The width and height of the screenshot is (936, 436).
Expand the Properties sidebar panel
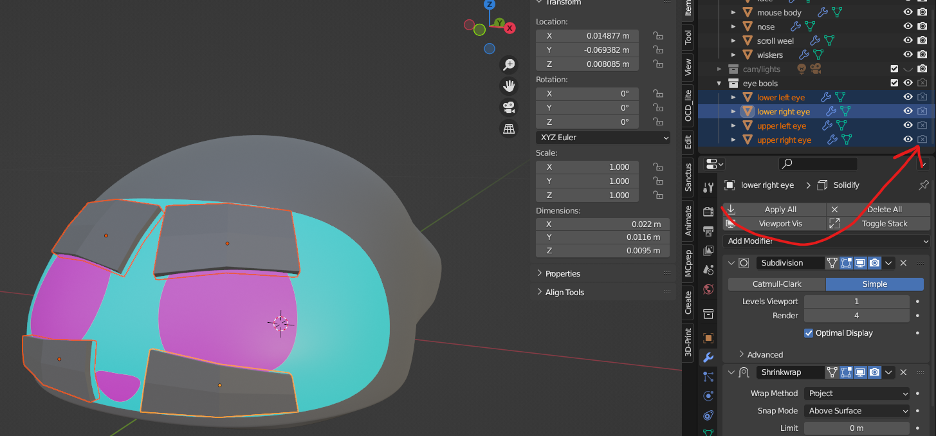point(558,274)
